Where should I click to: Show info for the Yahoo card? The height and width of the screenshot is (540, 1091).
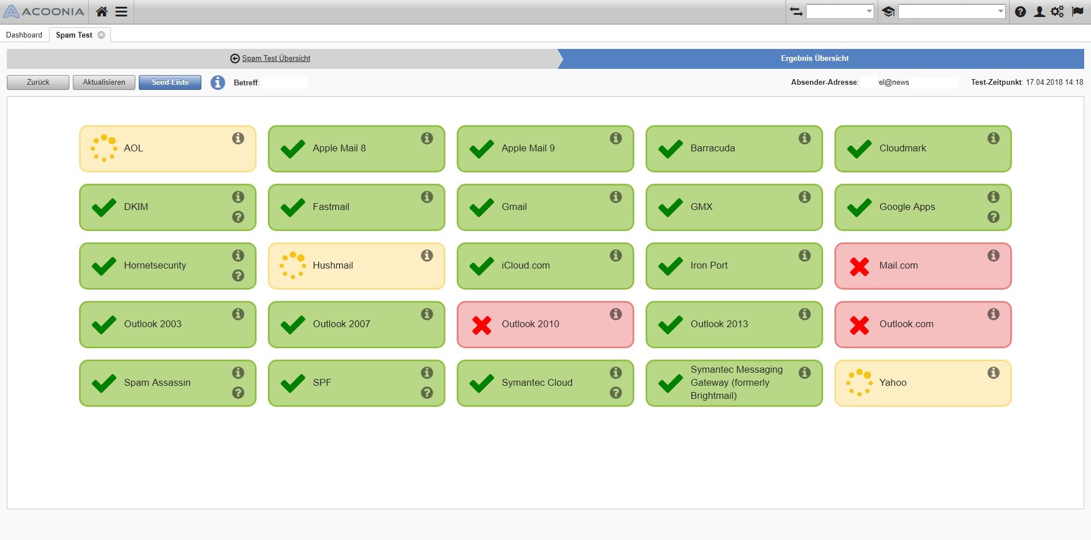coord(994,373)
